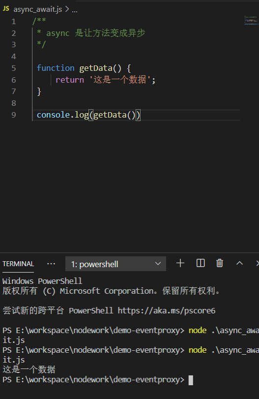Split the terminal panel
The height and width of the screenshot is (399, 259).
coord(201,263)
